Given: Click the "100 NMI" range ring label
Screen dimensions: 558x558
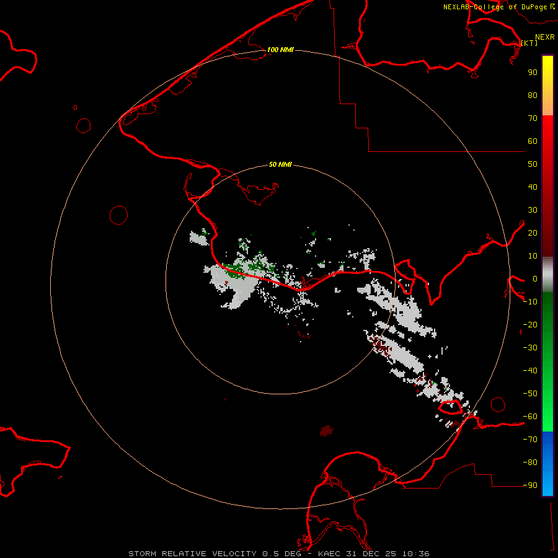Looking at the screenshot, I should (280, 50).
